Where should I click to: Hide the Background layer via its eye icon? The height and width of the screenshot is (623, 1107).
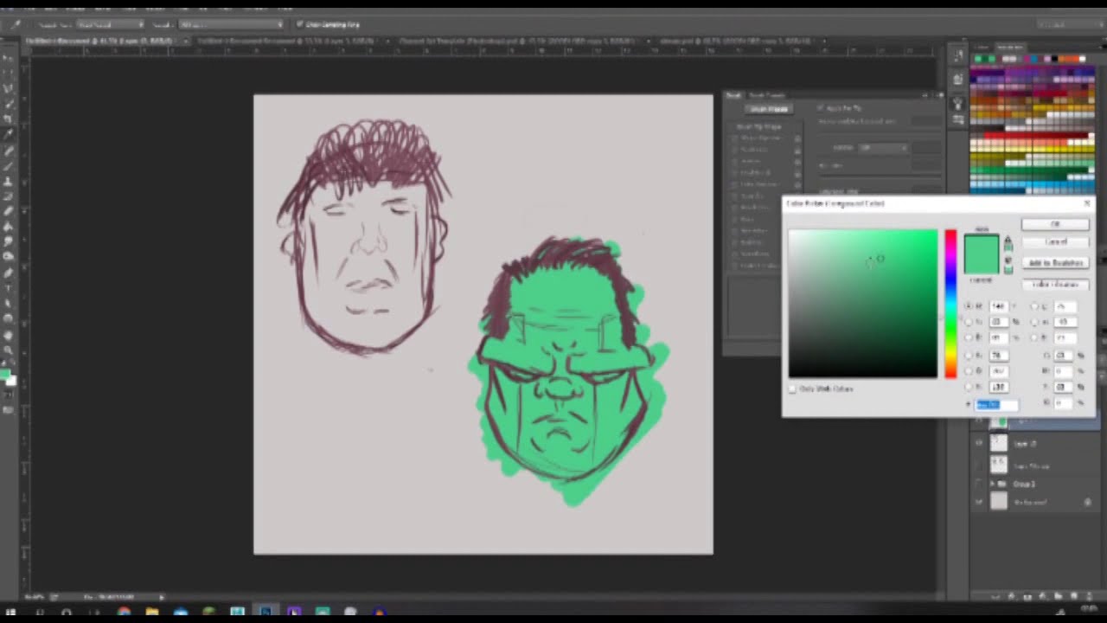[x=979, y=502]
